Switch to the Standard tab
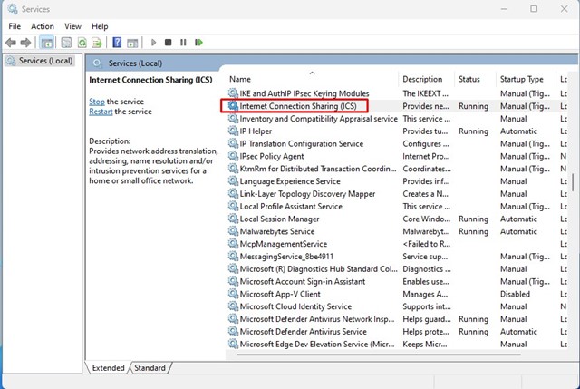The width and height of the screenshot is (580, 389). [x=150, y=367]
